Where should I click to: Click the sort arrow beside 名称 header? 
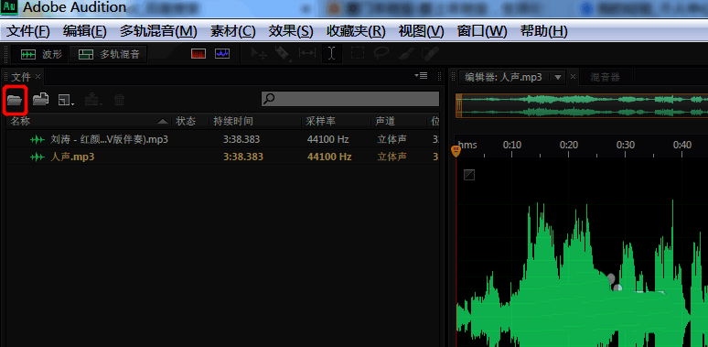coord(163,122)
